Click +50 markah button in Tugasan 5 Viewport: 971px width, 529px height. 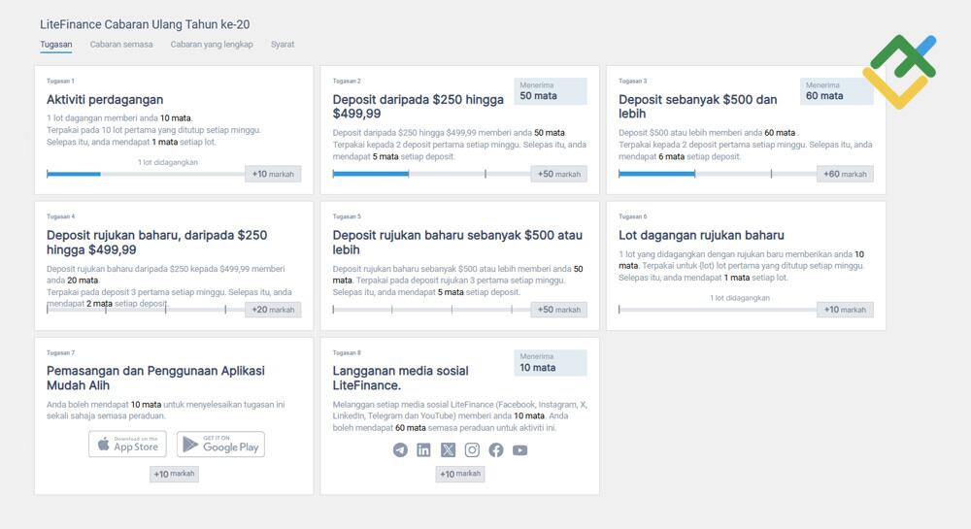(559, 310)
